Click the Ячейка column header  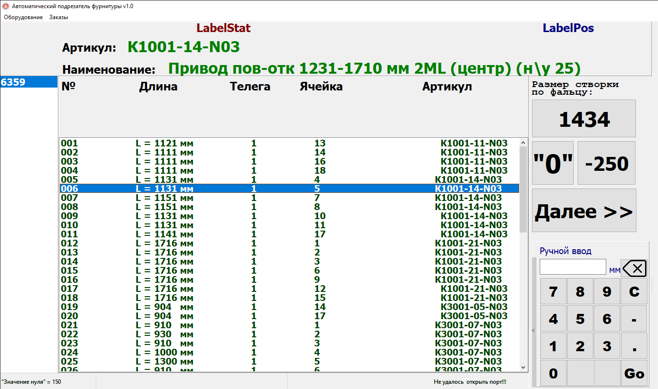[321, 87]
